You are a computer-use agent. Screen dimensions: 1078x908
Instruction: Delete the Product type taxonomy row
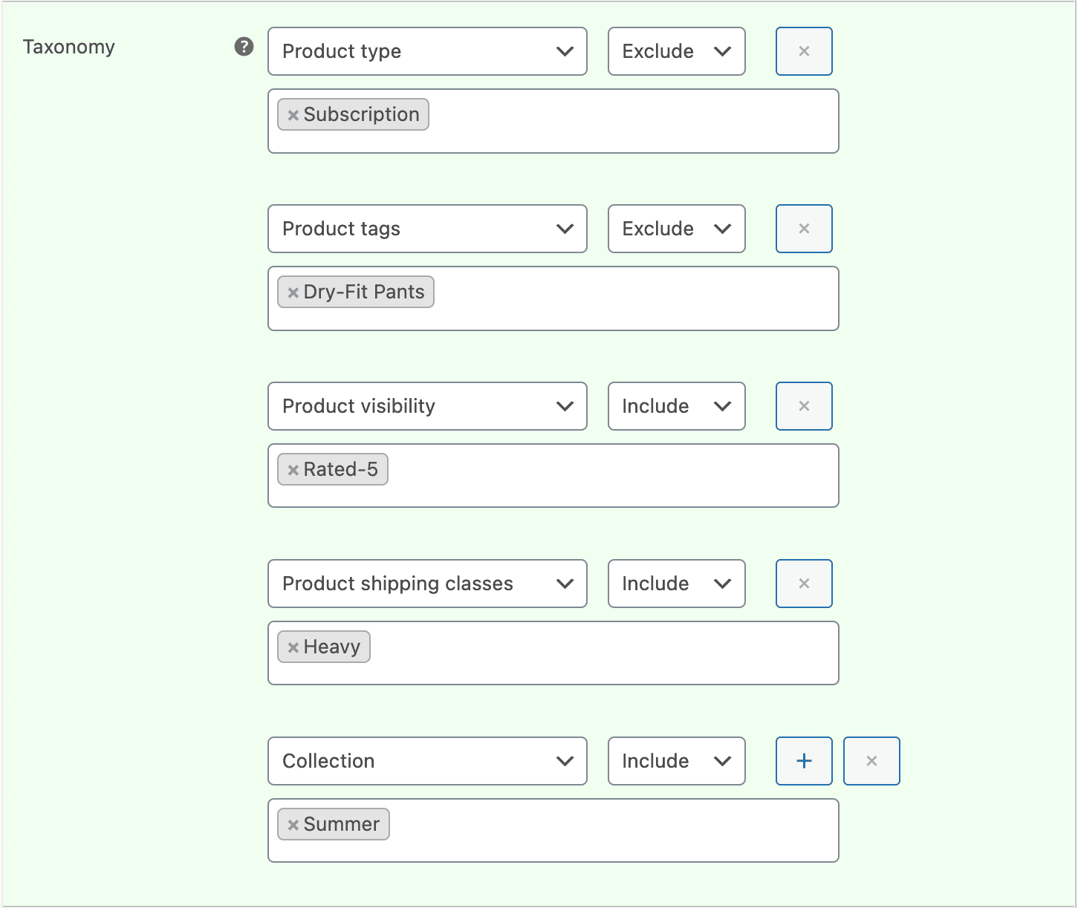804,51
